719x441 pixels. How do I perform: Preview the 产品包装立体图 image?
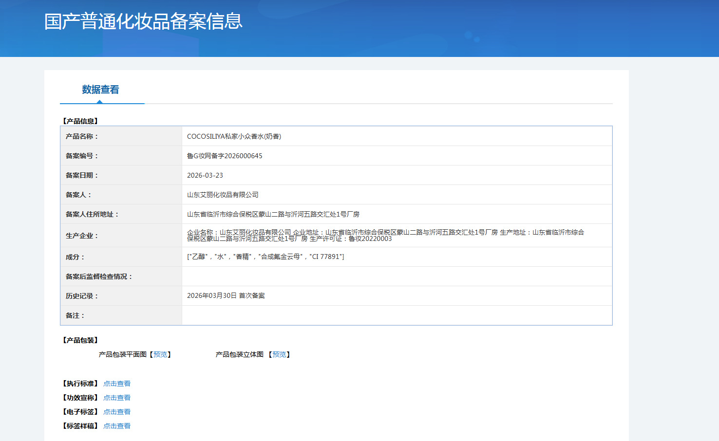click(279, 354)
